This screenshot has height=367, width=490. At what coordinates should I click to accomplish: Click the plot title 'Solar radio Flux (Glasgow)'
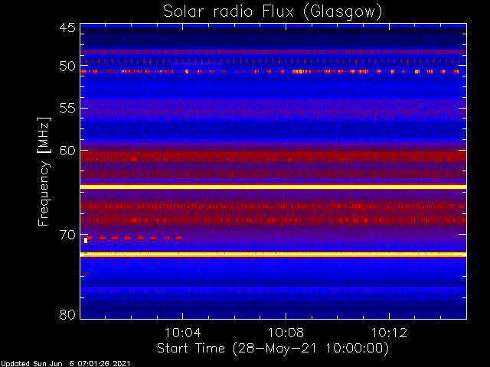(x=273, y=12)
